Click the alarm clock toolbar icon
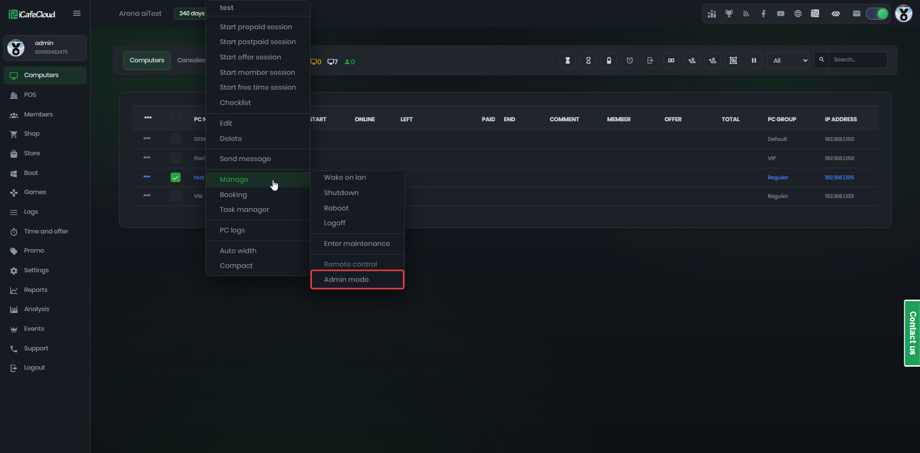Image resolution: width=920 pixels, height=453 pixels. (x=630, y=60)
